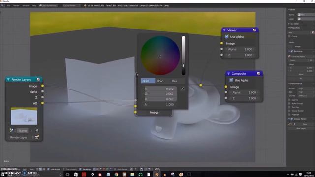Click the Scene name field in Render Layers node
The image size is (315, 177).
(x=23, y=131)
